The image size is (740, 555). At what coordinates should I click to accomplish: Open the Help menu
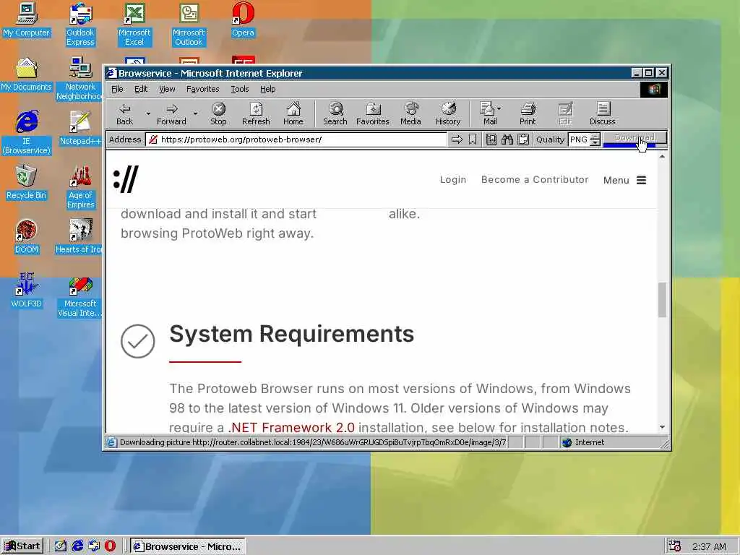267,89
